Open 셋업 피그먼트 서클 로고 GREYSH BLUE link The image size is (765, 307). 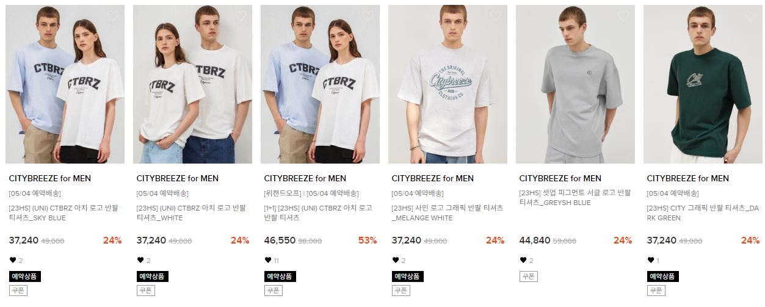[575, 198]
